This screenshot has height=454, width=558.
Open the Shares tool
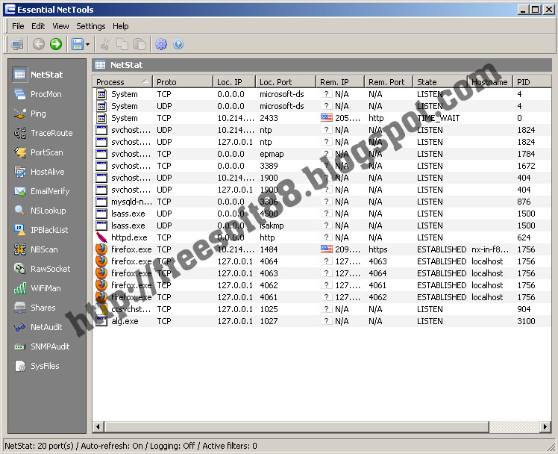point(34,308)
